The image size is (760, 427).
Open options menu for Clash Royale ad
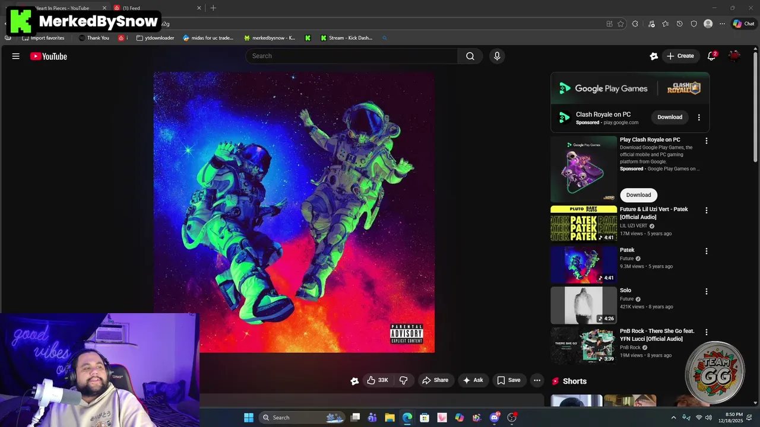coord(699,117)
